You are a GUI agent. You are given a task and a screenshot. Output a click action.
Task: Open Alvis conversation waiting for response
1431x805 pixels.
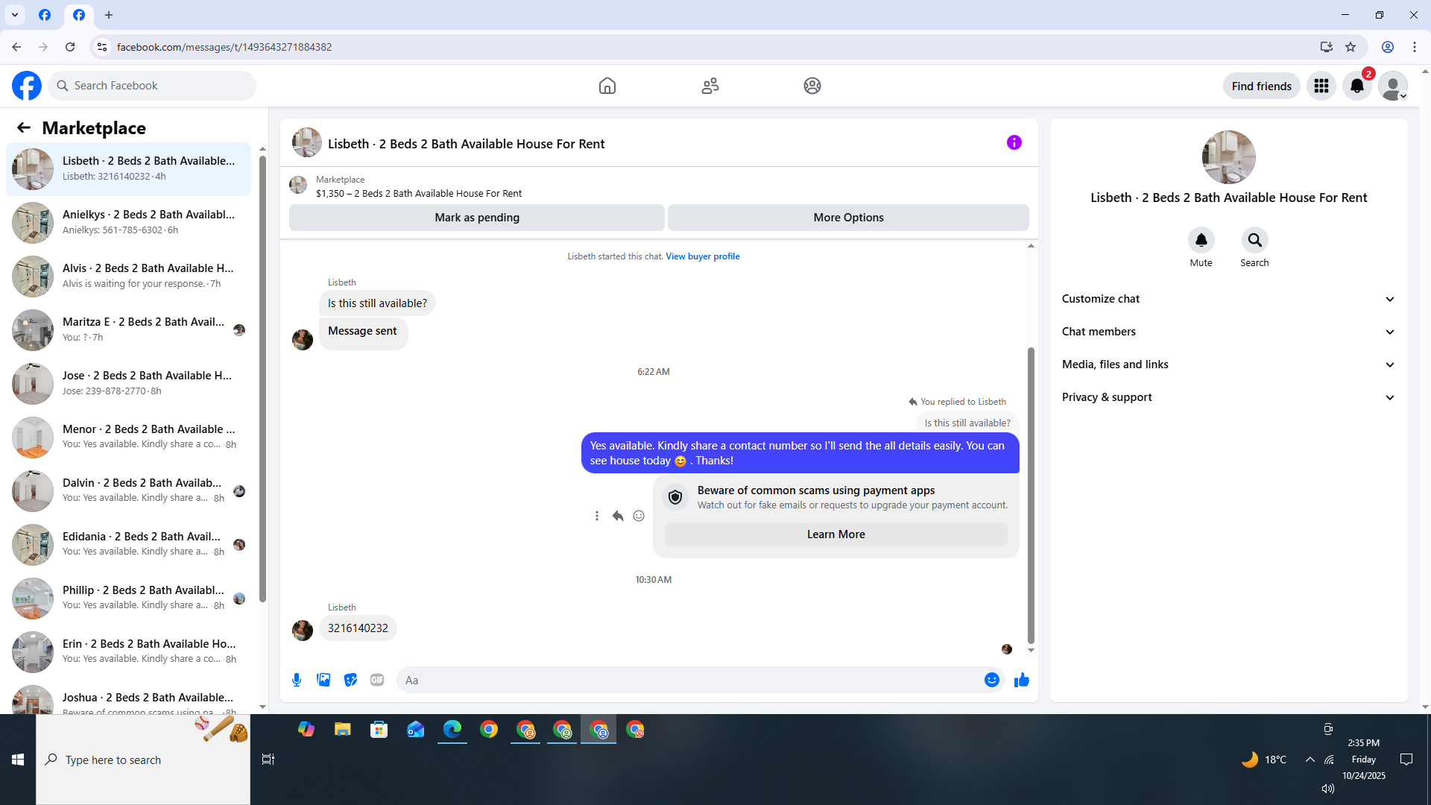click(128, 276)
